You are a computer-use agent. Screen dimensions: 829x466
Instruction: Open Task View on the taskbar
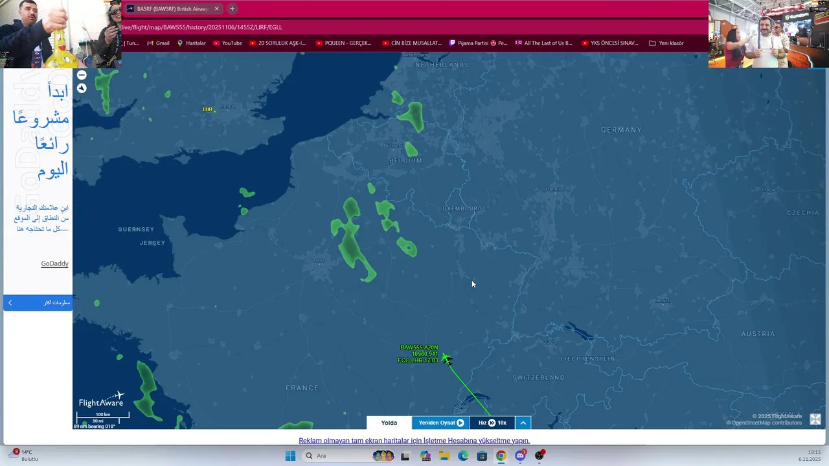pos(405,456)
